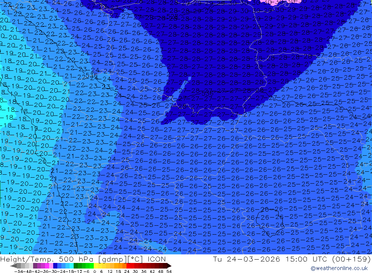Select the 'ICON' model name in title
The height and width of the screenshot is (273, 372).
pyautogui.click(x=157, y=259)
